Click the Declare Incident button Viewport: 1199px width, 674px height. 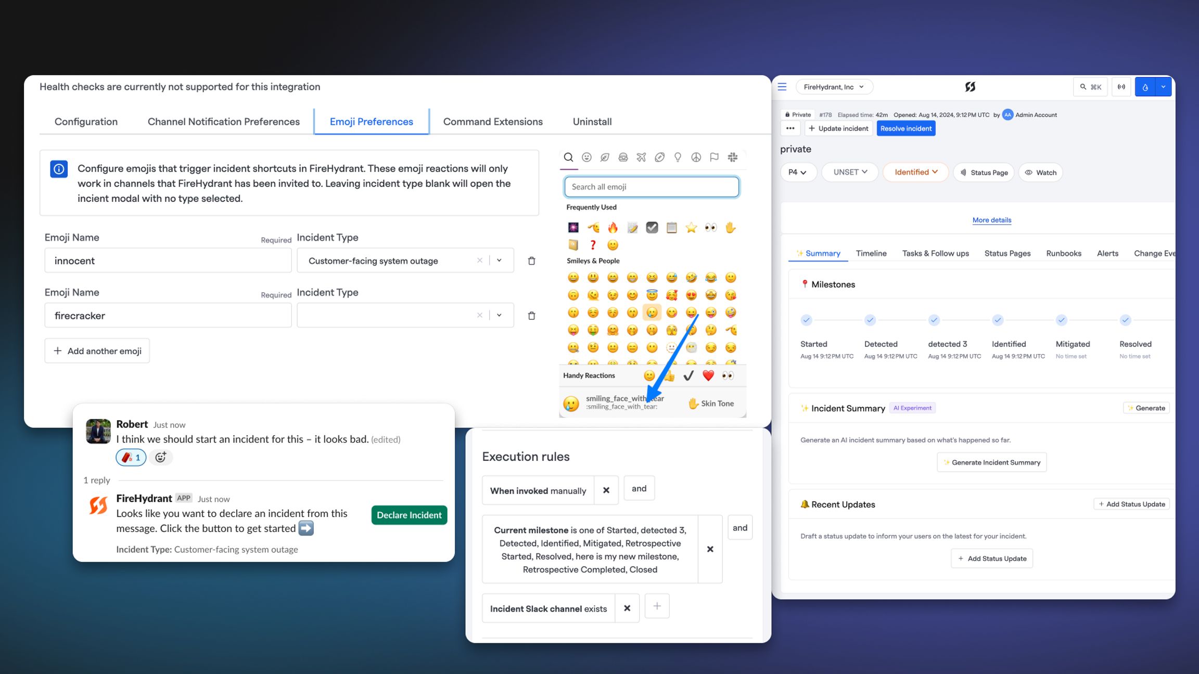[x=409, y=515]
